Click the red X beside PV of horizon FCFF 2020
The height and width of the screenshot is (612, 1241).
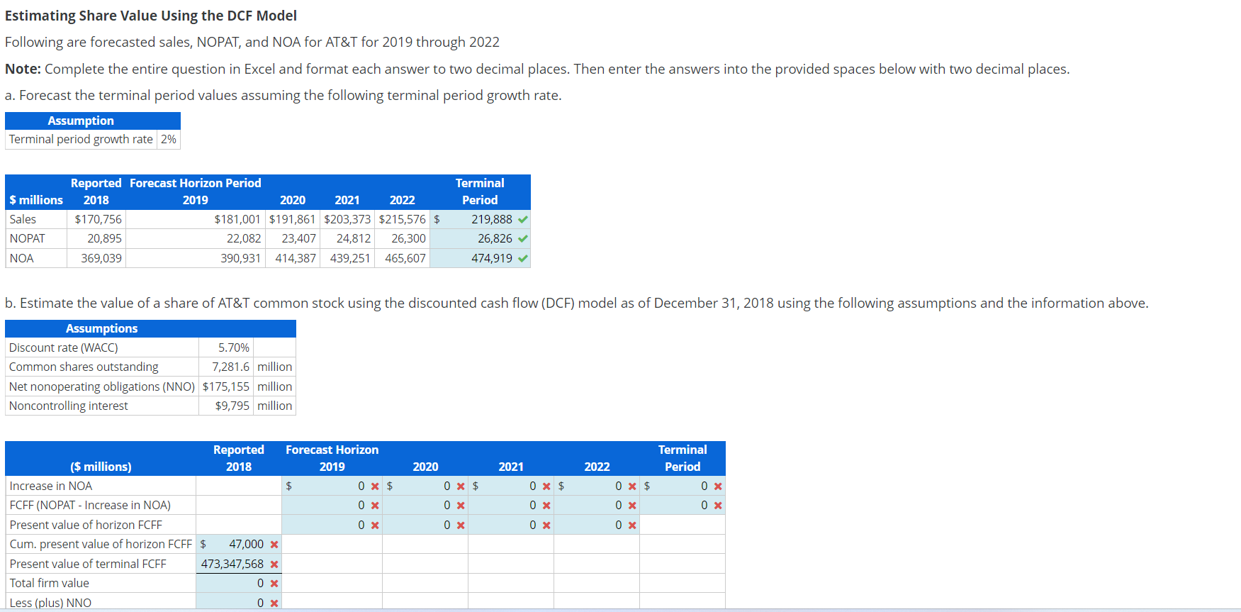(x=461, y=525)
